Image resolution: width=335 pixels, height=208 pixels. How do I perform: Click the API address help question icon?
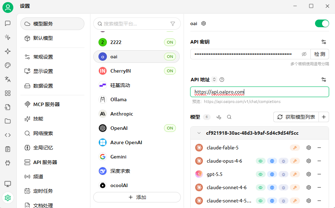tap(222, 80)
